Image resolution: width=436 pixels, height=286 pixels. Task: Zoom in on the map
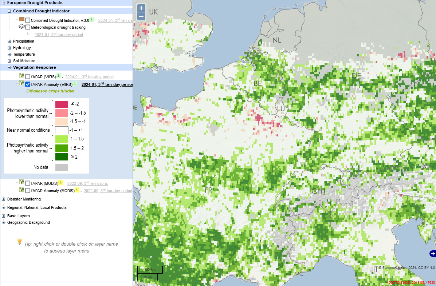141,8
